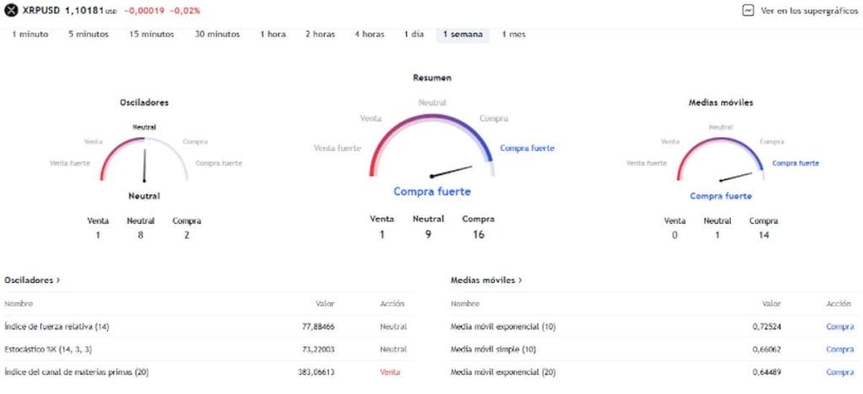Viewport: 863px width, 394px height.
Task: Click the red Venta action label
Action: [x=389, y=372]
